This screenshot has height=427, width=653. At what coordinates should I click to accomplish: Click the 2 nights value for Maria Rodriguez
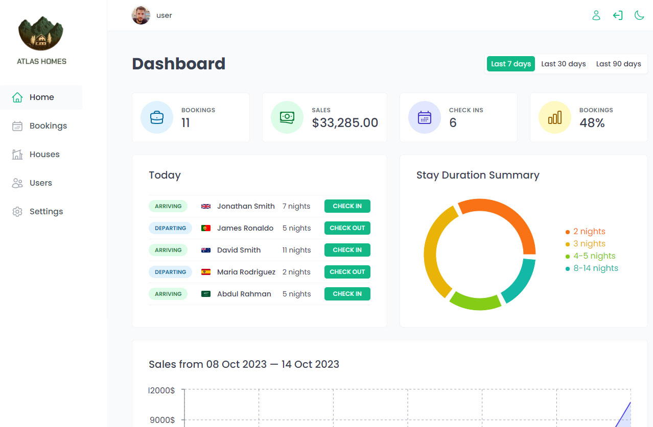coord(296,272)
